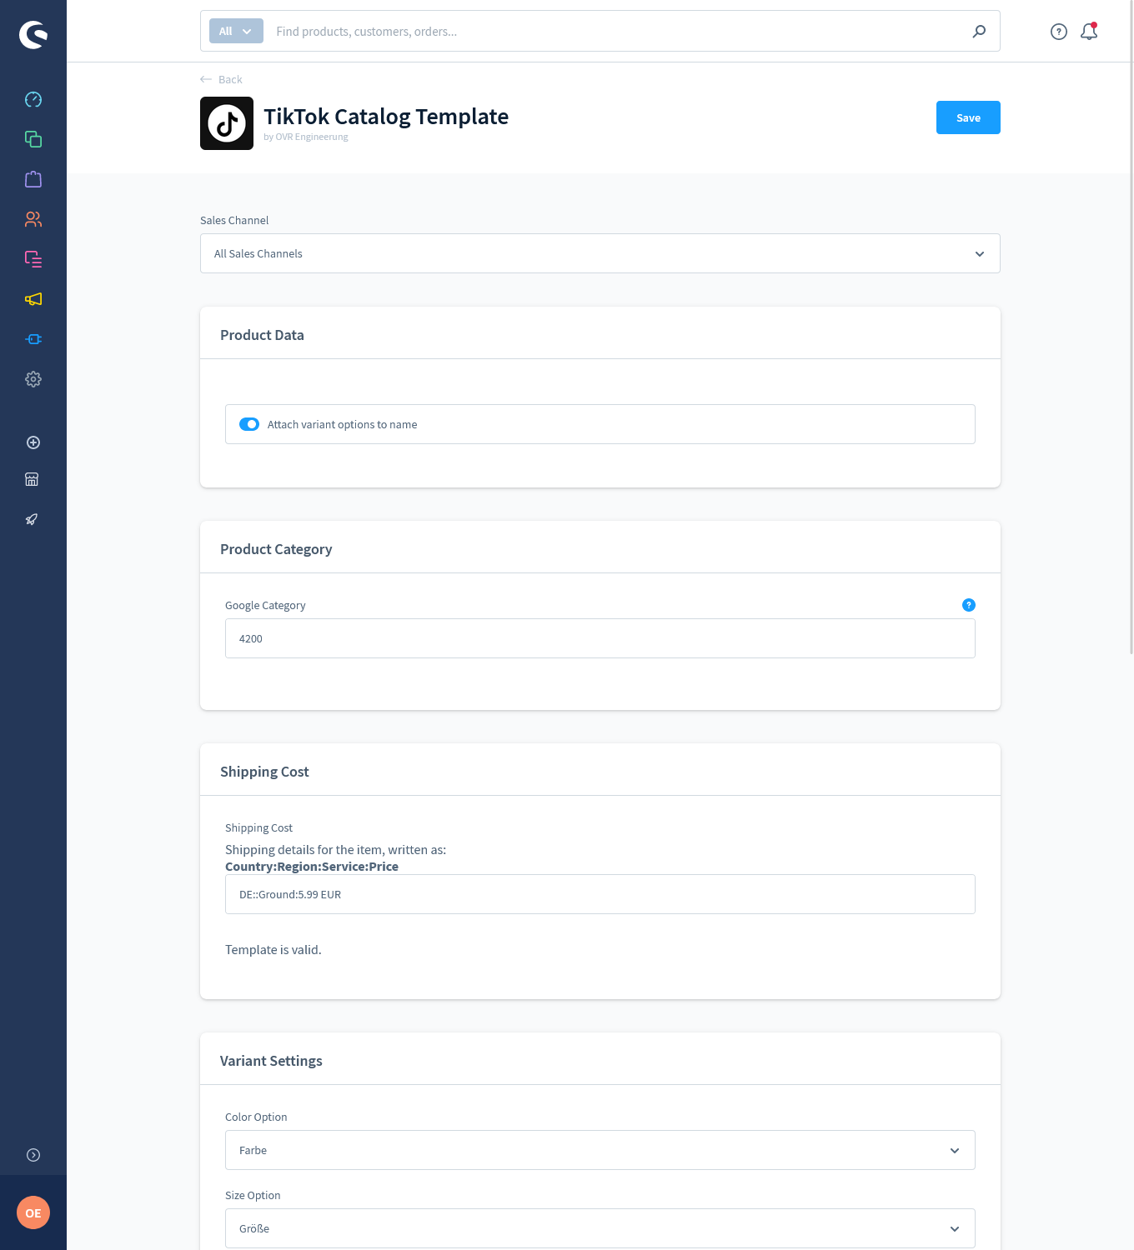Open the Size Option dropdown
The width and height of the screenshot is (1134, 1250).
click(600, 1228)
